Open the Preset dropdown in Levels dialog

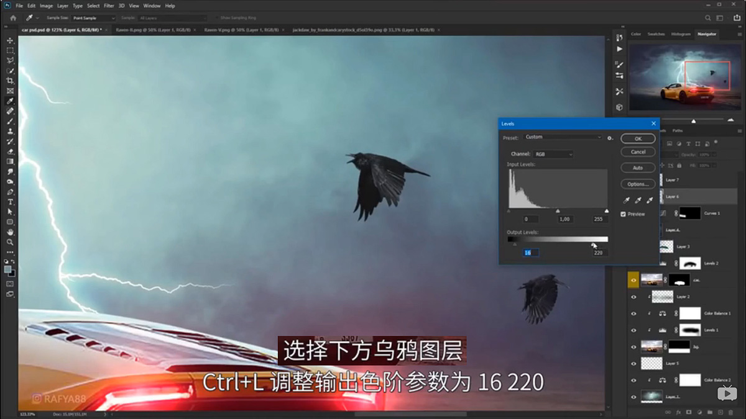pyautogui.click(x=563, y=137)
